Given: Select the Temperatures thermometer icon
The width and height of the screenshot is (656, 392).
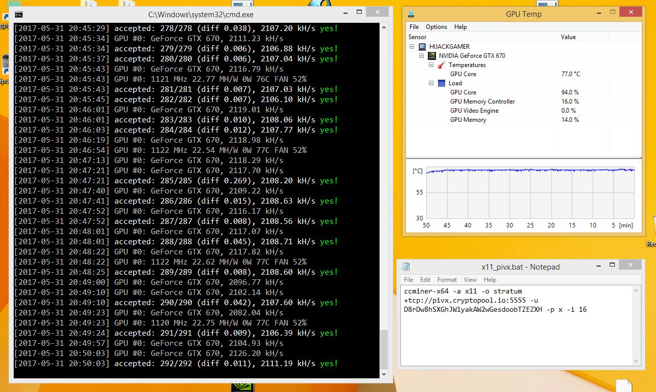Looking at the screenshot, I should click(x=441, y=65).
